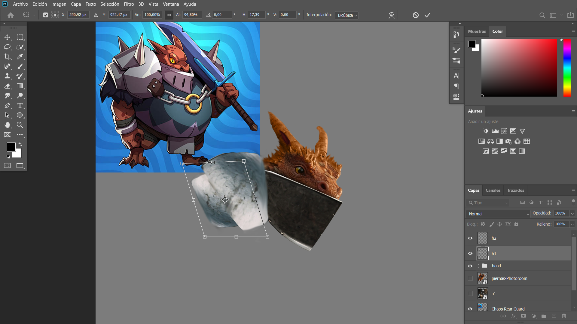Toggle visibility of h1 layer
577x324 pixels.
pyautogui.click(x=470, y=253)
